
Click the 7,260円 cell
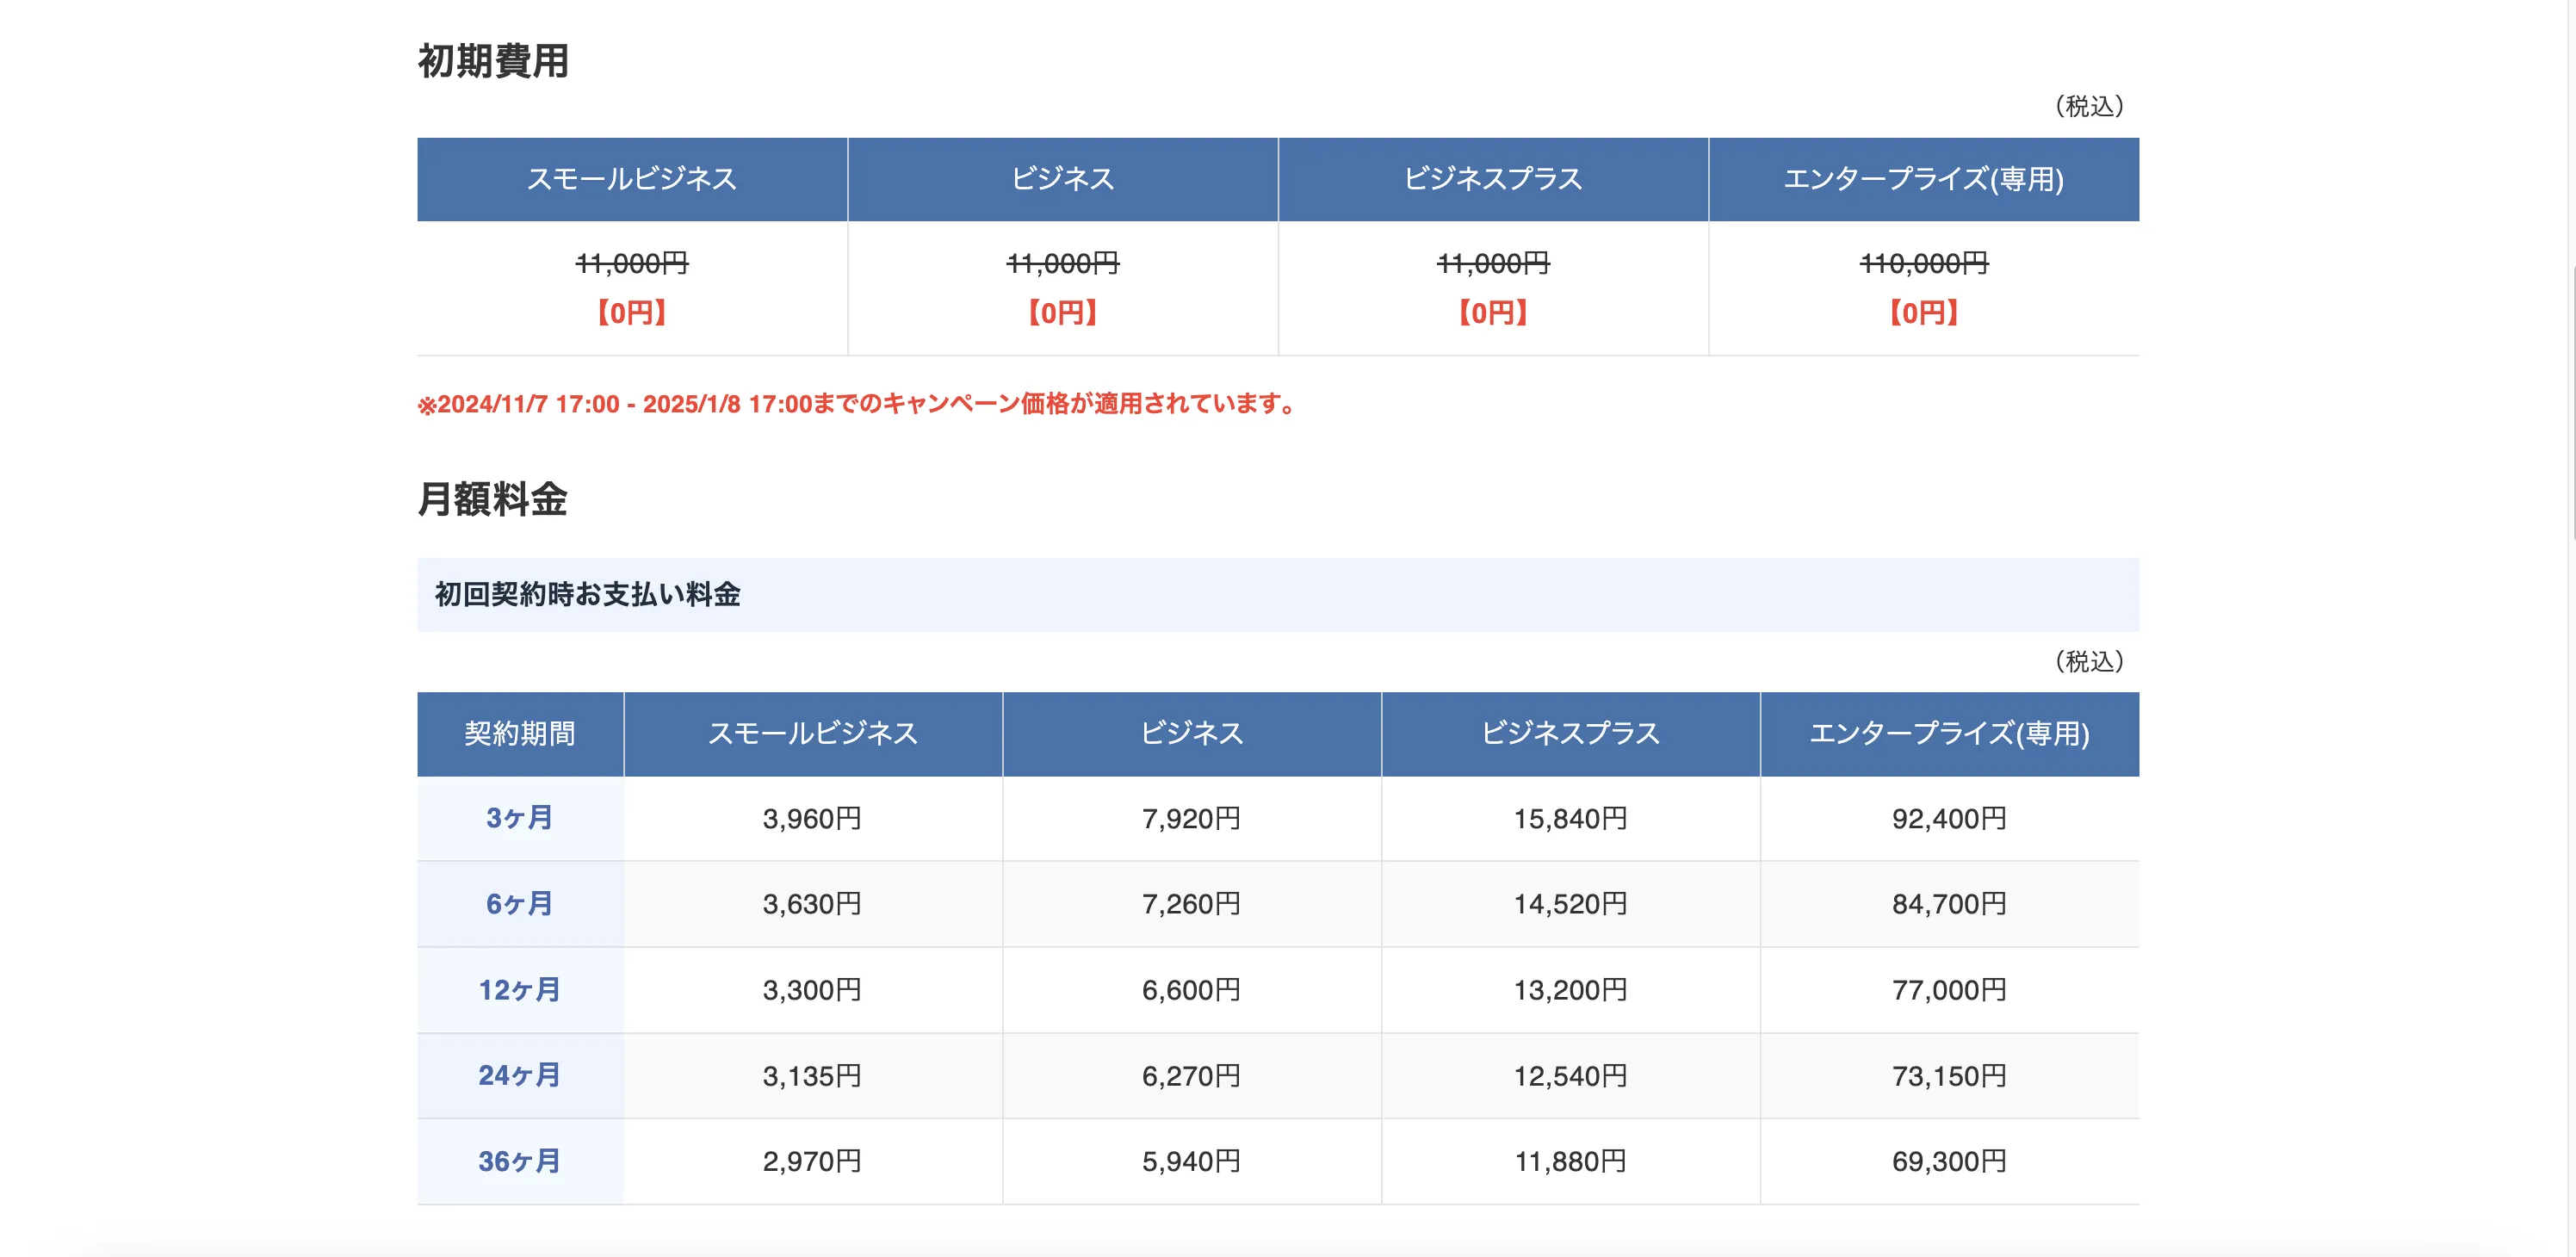click(1192, 904)
